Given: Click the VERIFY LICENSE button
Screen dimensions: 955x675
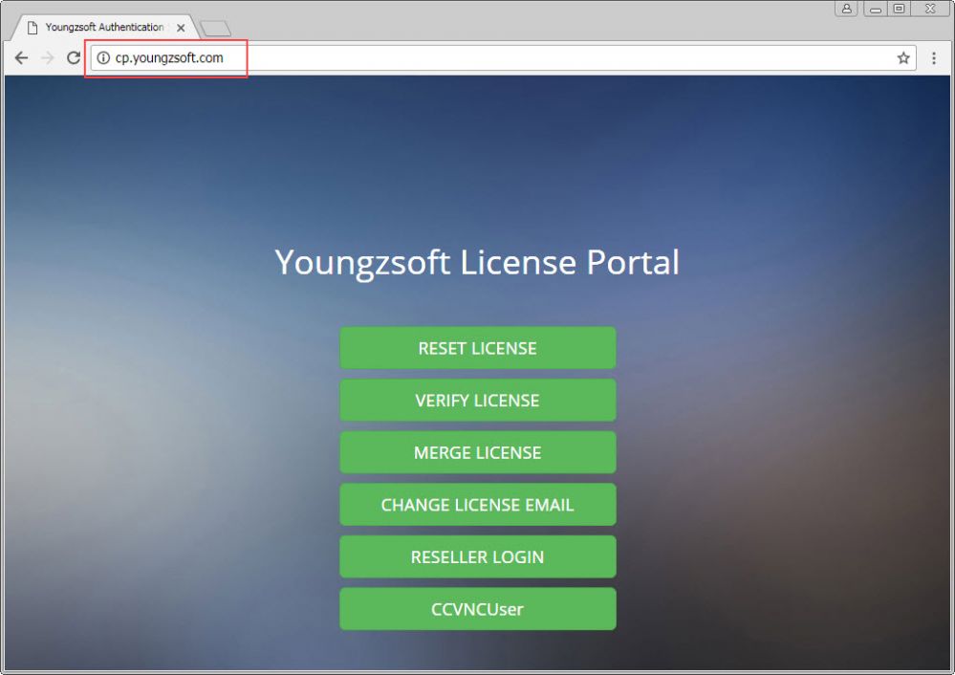Looking at the screenshot, I should [x=478, y=401].
